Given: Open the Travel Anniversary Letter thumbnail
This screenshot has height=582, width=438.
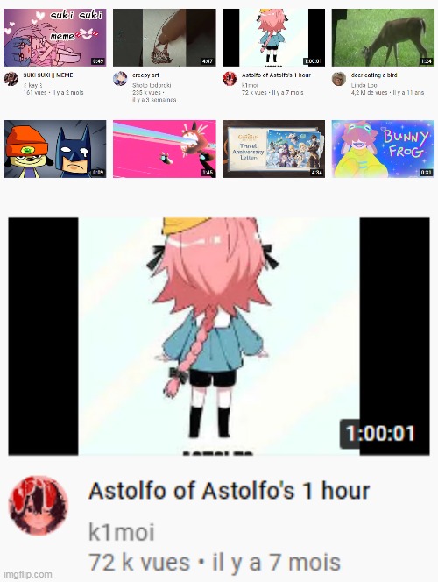Looking at the screenshot, I should (x=273, y=149).
